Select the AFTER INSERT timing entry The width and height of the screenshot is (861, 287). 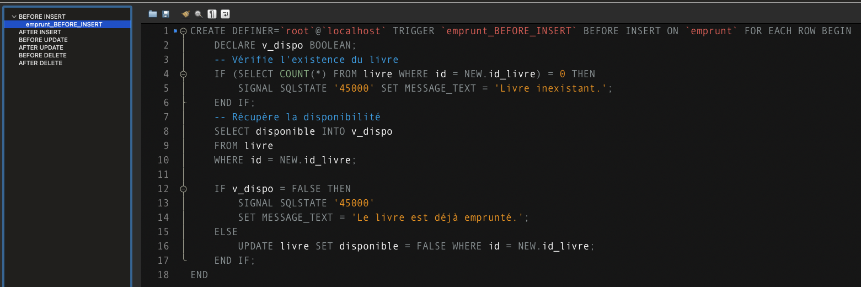point(40,32)
